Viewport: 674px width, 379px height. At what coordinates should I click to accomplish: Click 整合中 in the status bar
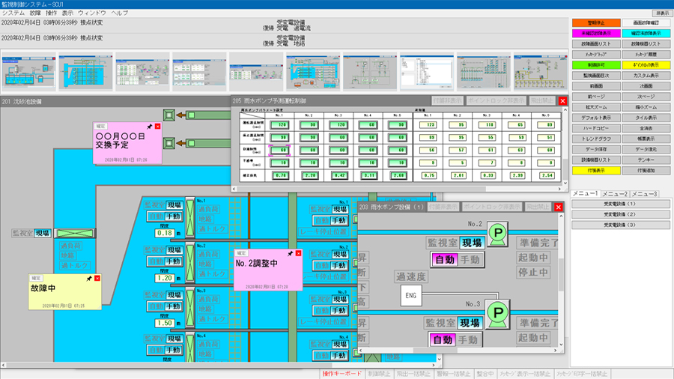click(x=485, y=374)
